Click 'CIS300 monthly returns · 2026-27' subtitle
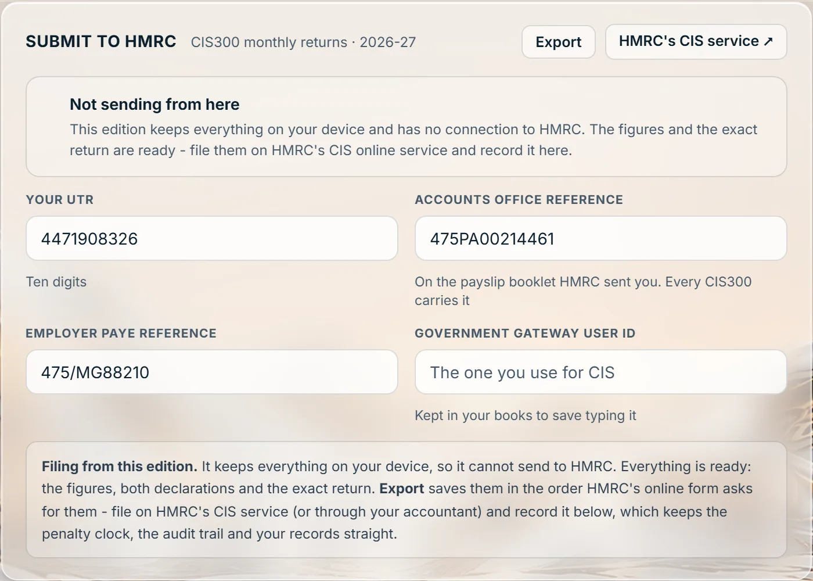 click(303, 42)
